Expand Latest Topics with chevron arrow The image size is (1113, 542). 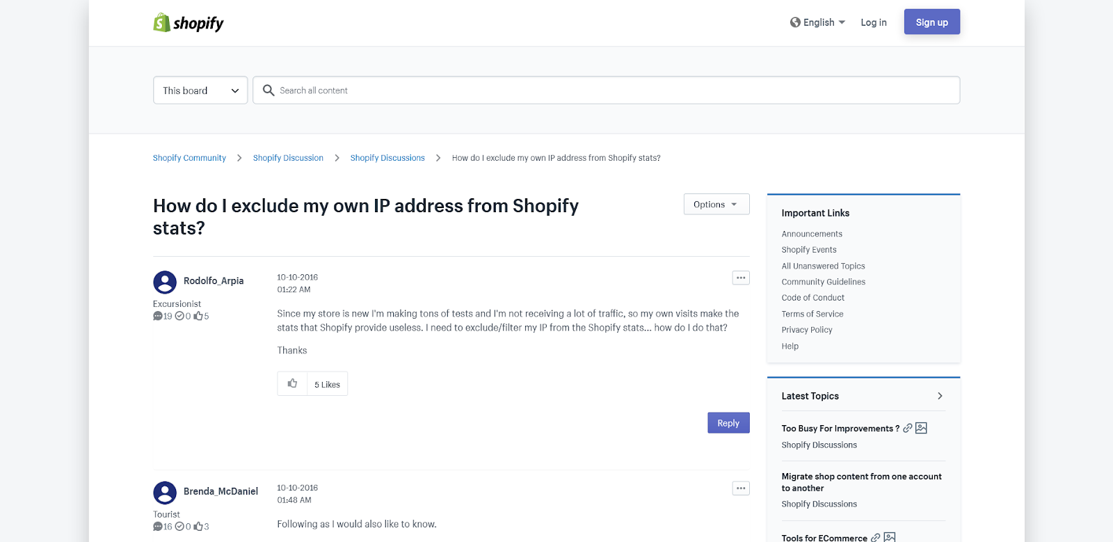[x=940, y=396]
